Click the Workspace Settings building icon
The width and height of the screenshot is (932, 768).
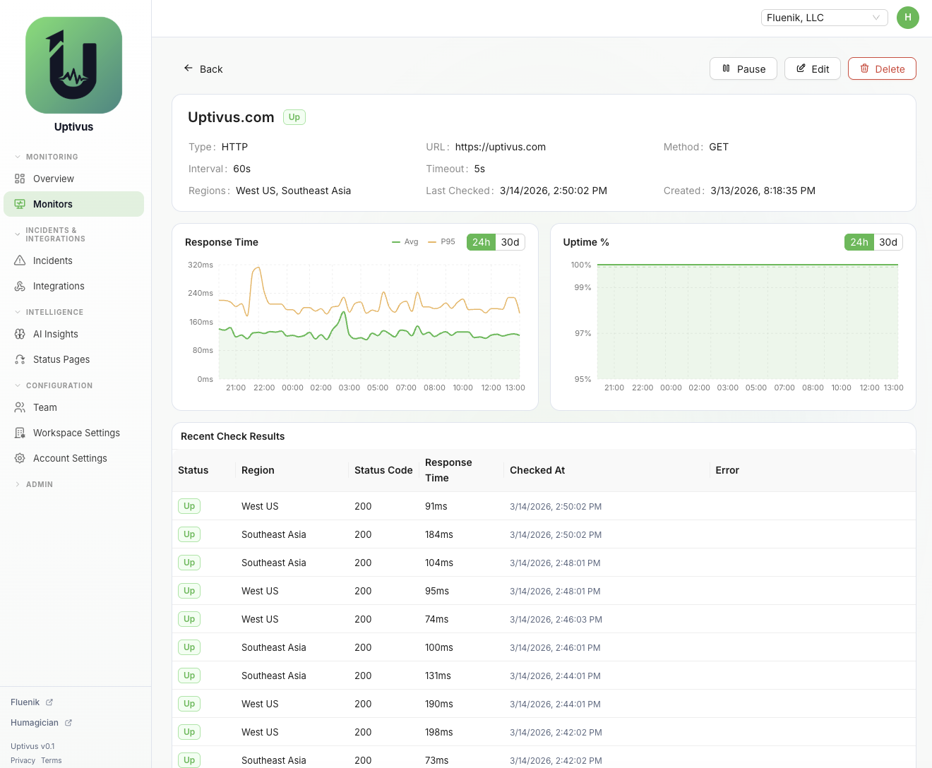(20, 433)
